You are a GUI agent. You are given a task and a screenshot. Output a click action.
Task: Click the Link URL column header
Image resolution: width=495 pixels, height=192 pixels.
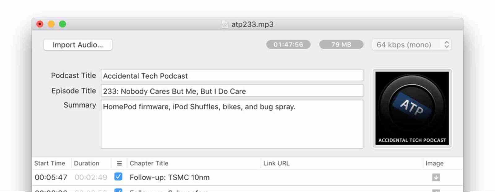point(276,163)
